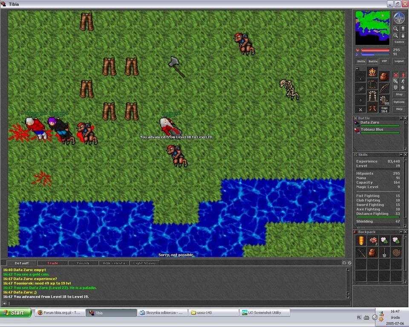
Task: Open the Yoozek chat tab
Action: click(x=83, y=263)
